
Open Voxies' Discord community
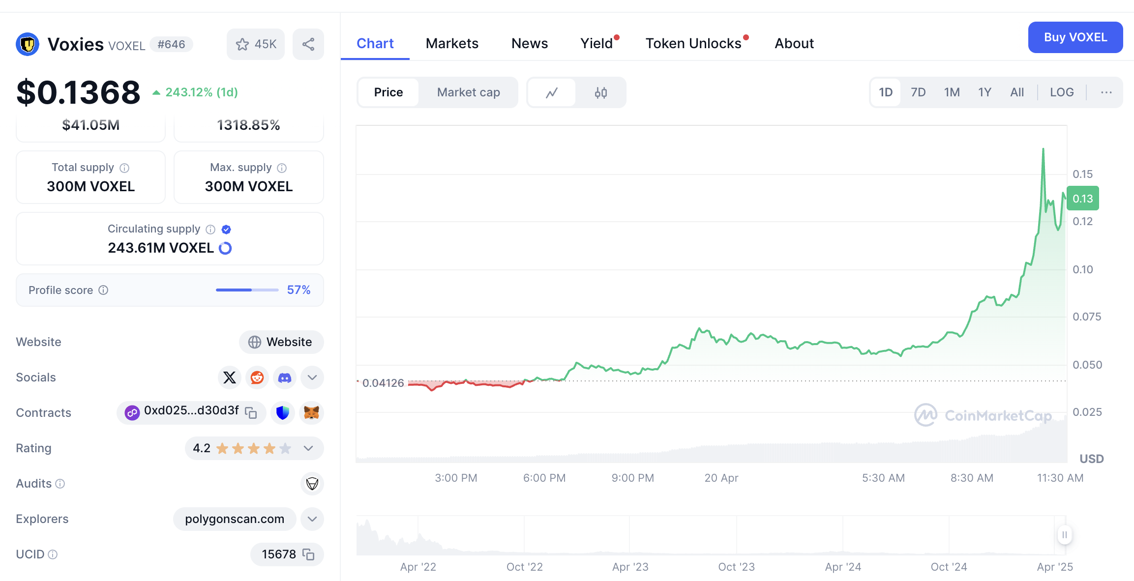tap(284, 378)
